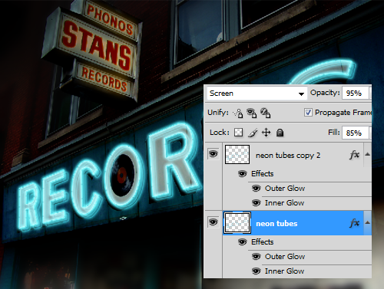The image size is (384, 289).
Task: Click Outer Glow under neon tubes layer
Action: tap(285, 257)
